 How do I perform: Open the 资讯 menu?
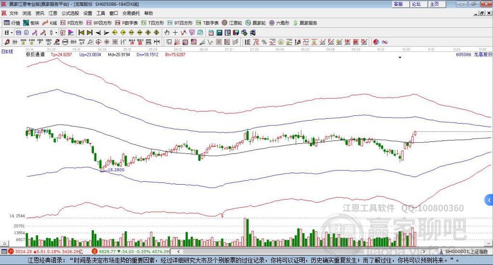click(39, 13)
